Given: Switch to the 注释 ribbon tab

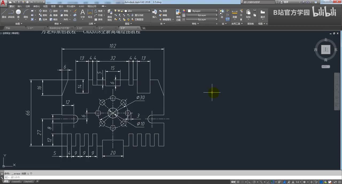Looking at the screenshot, I should tap(28, 6).
